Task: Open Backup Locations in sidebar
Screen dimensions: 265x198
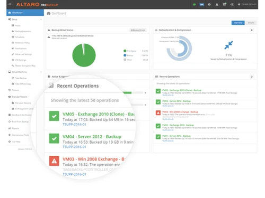Action: 21,31
